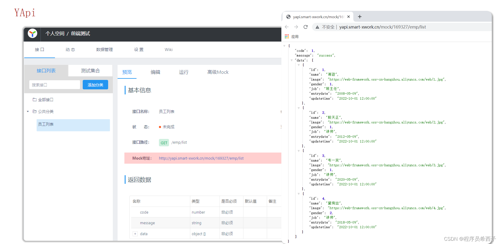Collapse the id 2 object arrow
500x244 pixels.
[299, 108]
